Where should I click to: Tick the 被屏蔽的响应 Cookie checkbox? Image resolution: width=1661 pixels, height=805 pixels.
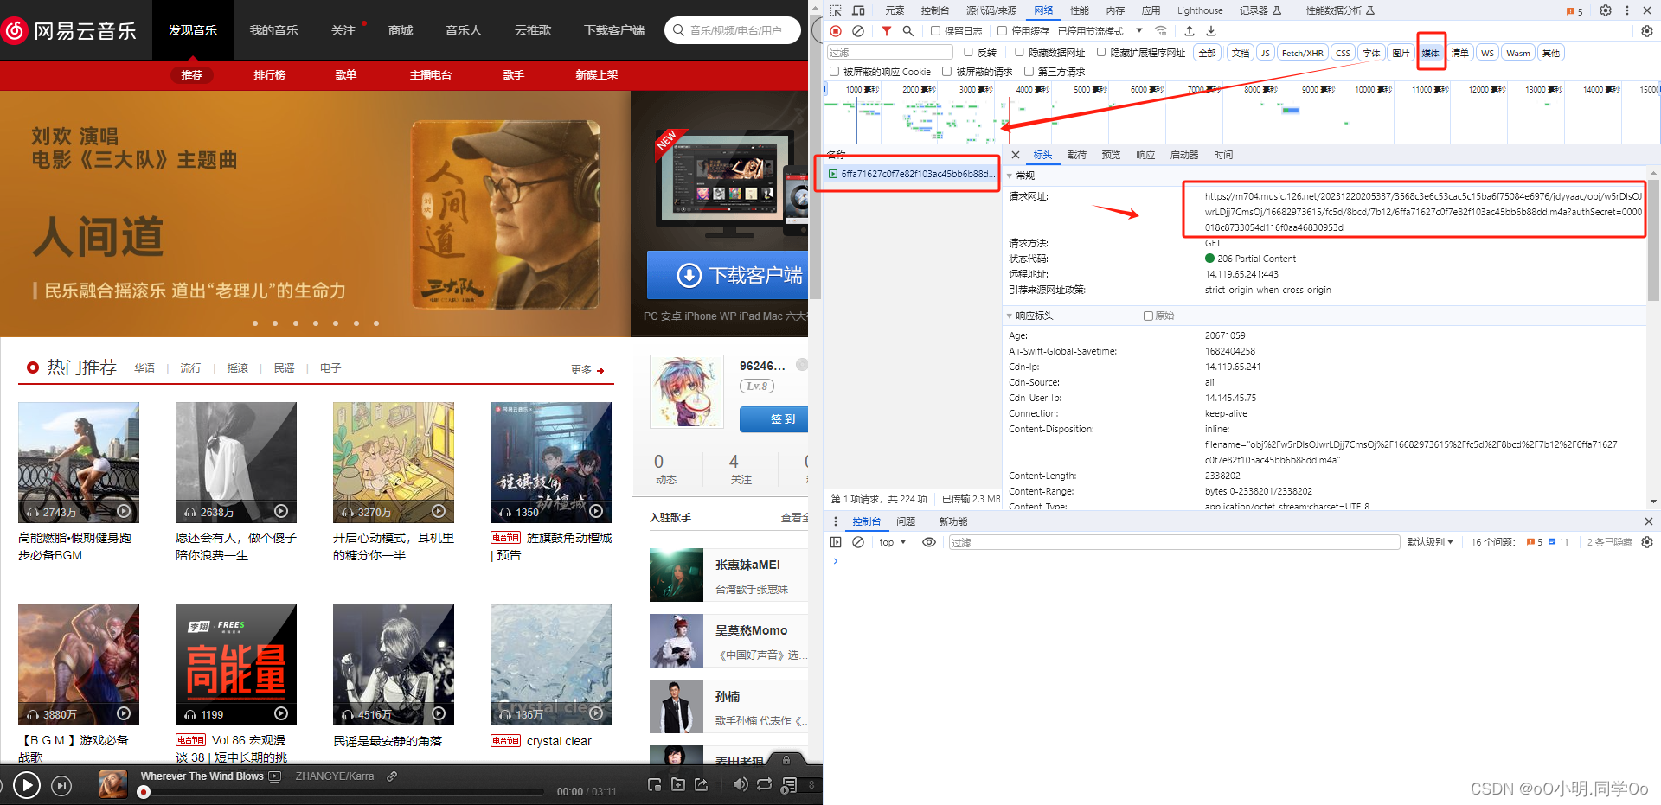pyautogui.click(x=835, y=71)
